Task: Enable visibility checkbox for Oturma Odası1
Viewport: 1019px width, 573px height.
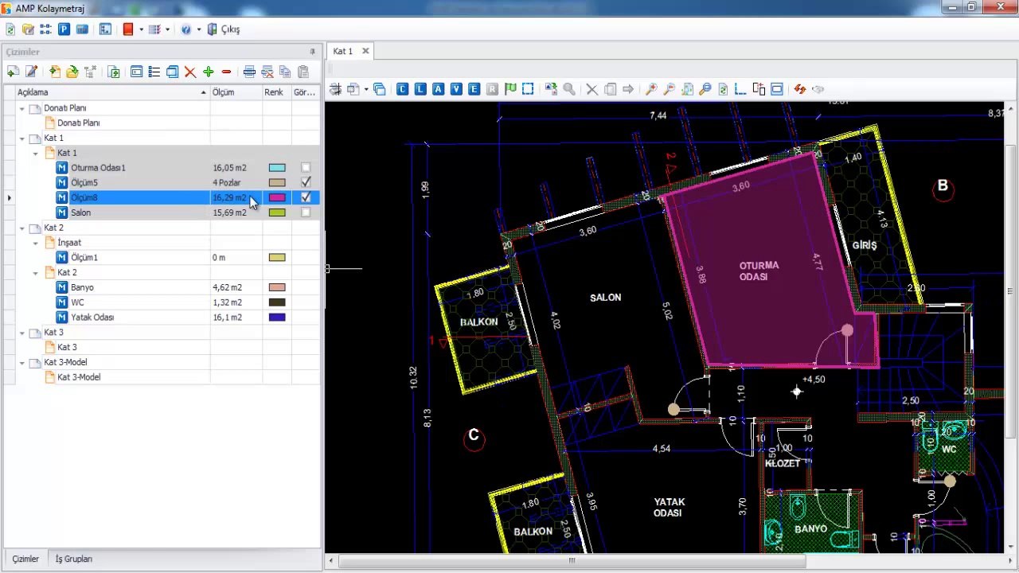Action: point(306,168)
